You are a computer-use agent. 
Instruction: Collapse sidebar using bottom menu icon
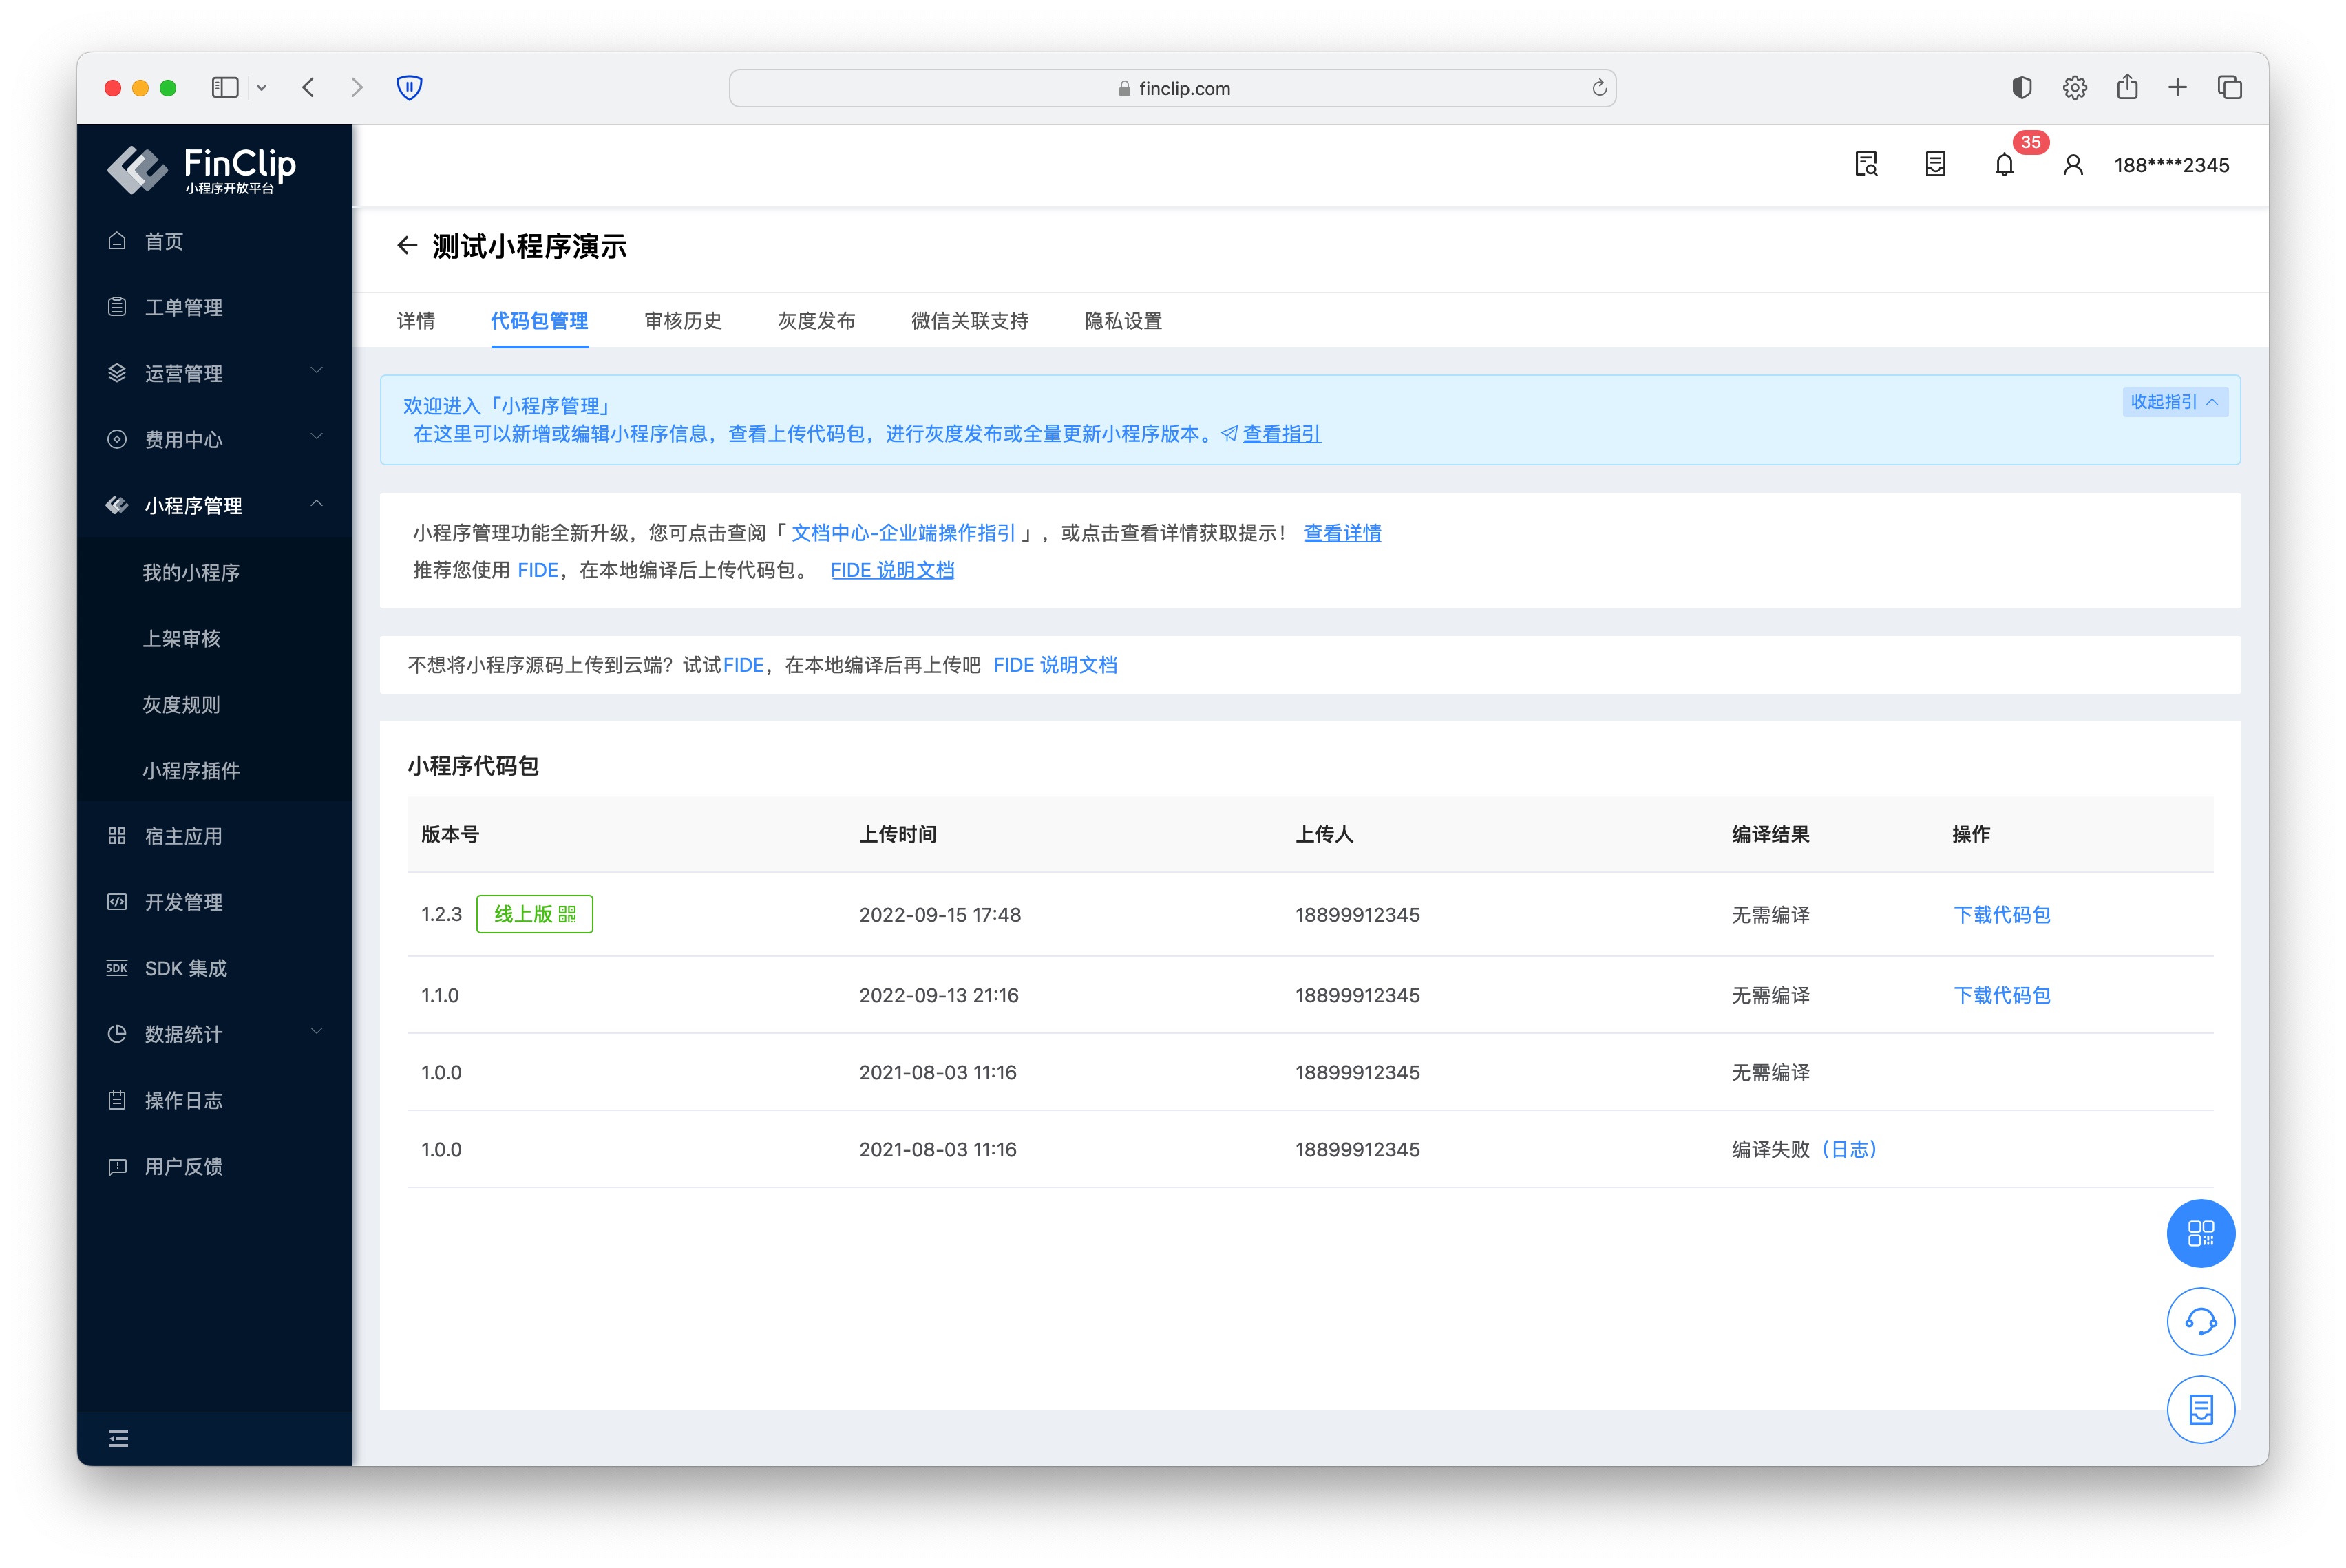[x=118, y=1438]
